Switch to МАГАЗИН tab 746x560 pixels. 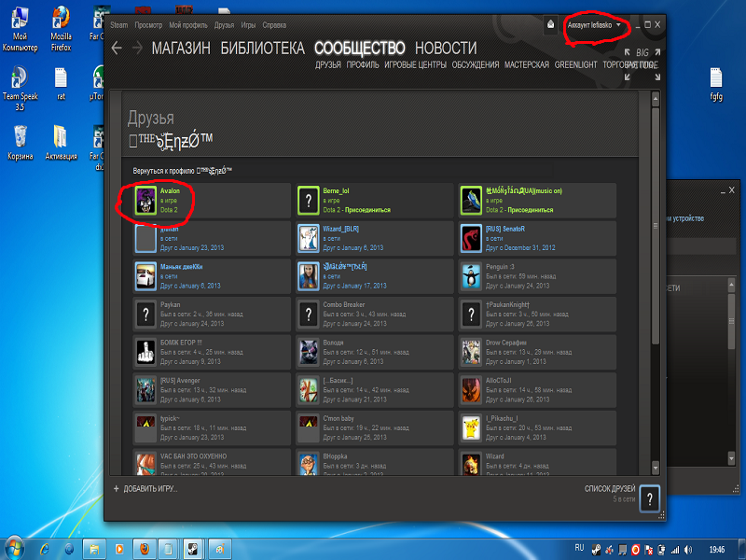click(x=181, y=49)
